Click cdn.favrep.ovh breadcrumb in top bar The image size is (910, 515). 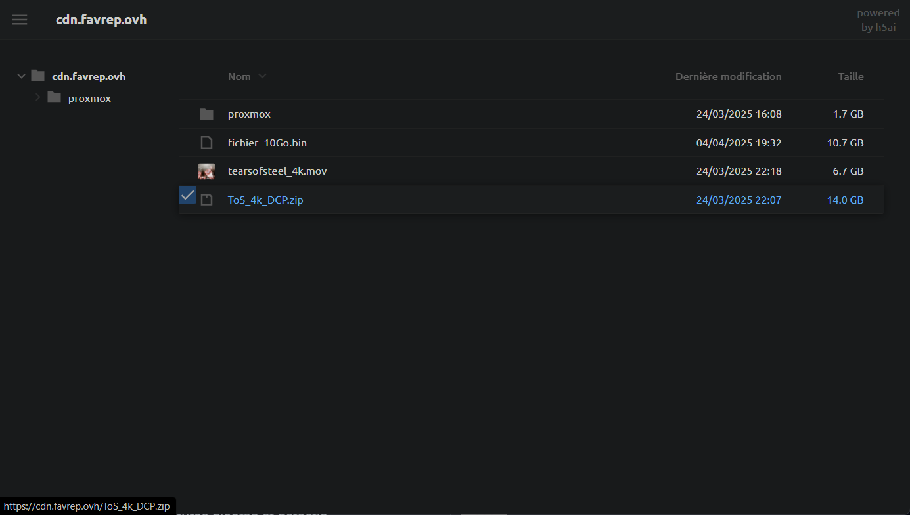pyautogui.click(x=101, y=20)
